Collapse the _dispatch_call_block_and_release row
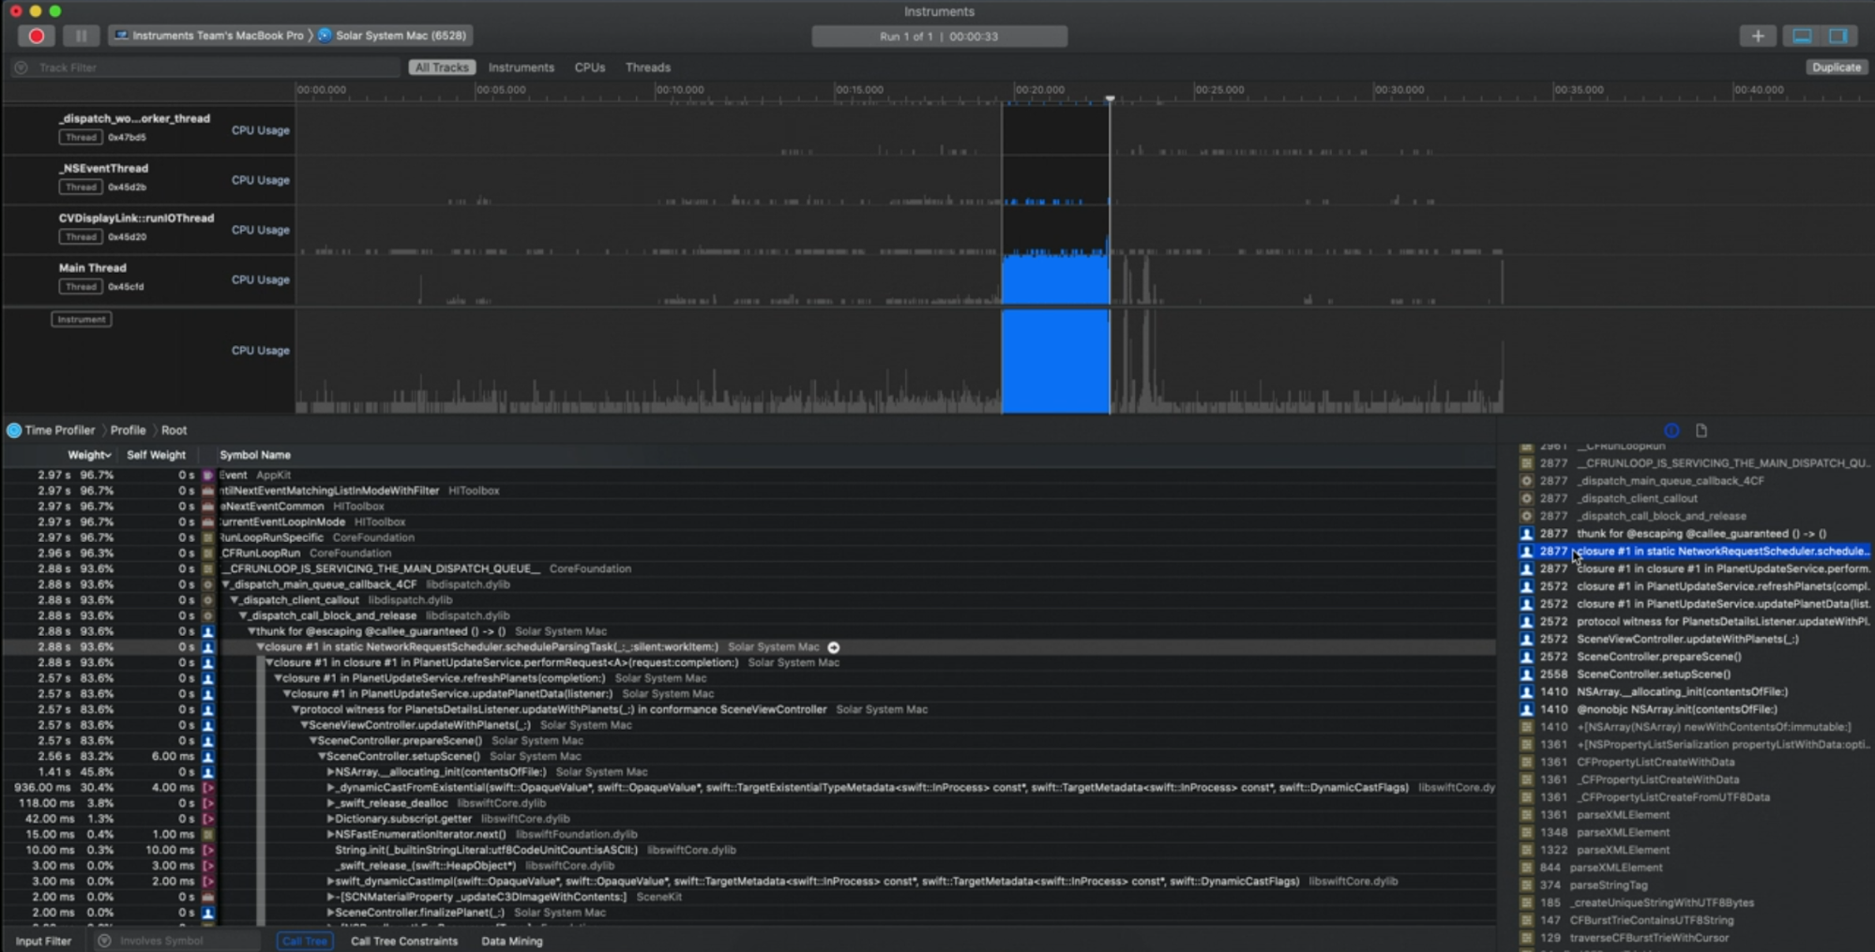 pos(244,616)
